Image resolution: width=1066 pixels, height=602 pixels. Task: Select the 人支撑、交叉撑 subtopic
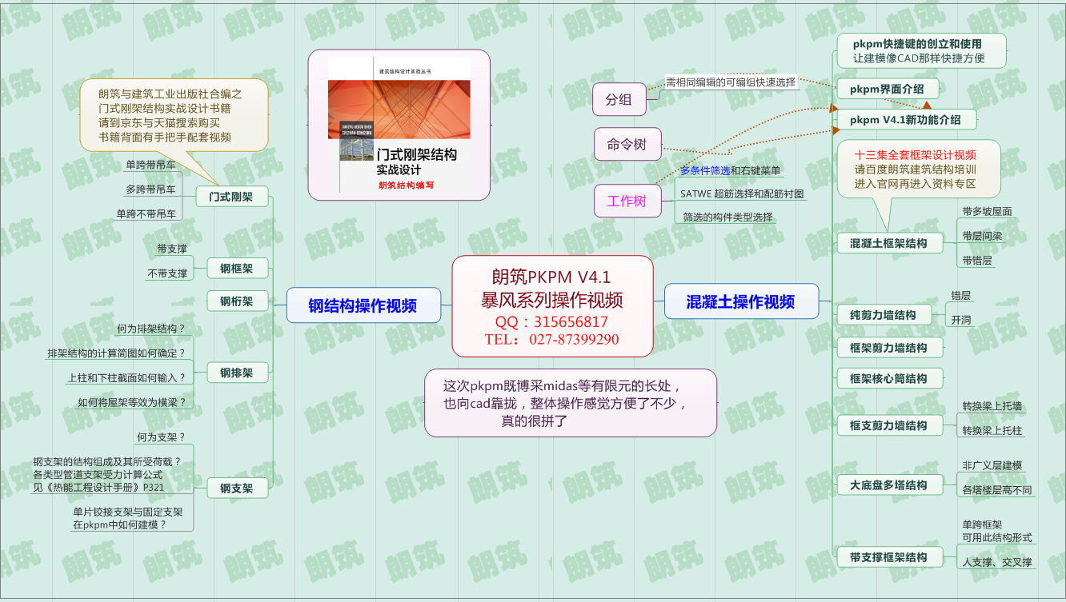pos(997,562)
